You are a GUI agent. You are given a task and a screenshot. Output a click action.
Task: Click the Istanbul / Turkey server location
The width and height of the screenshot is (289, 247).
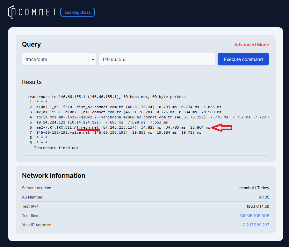coord(254,188)
